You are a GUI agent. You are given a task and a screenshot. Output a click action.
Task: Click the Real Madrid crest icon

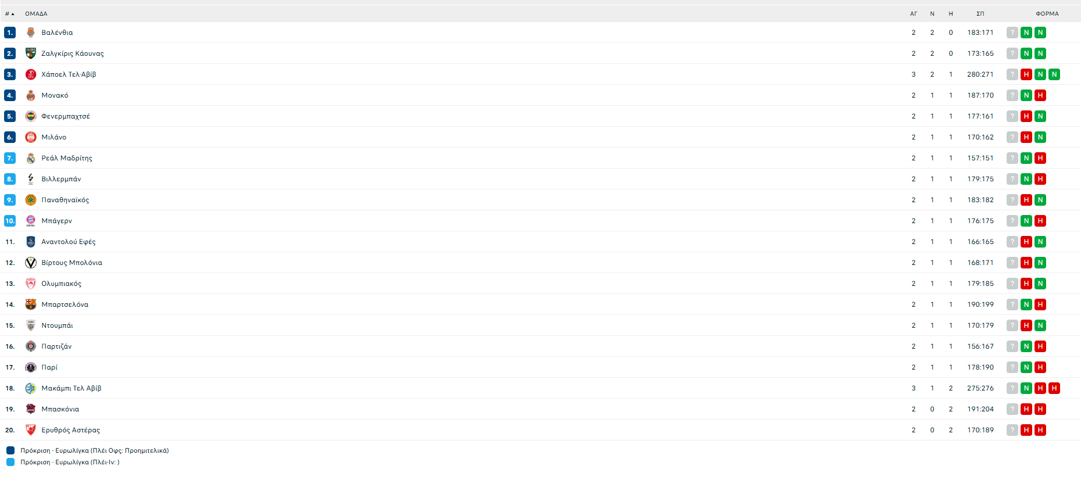click(x=31, y=158)
